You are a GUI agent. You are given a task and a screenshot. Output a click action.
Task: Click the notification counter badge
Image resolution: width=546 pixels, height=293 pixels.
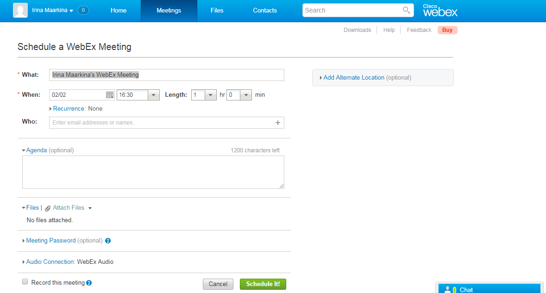click(83, 10)
